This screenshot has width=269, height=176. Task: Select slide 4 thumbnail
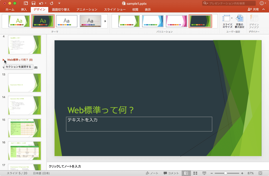click(x=25, y=45)
